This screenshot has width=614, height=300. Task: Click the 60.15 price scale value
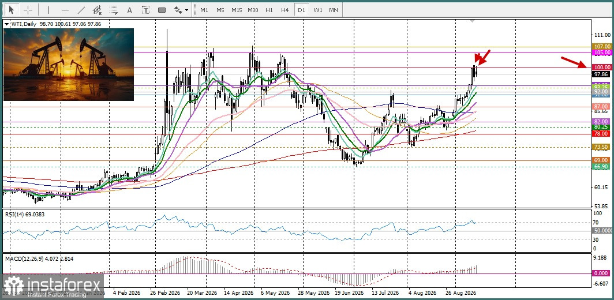pos(602,187)
